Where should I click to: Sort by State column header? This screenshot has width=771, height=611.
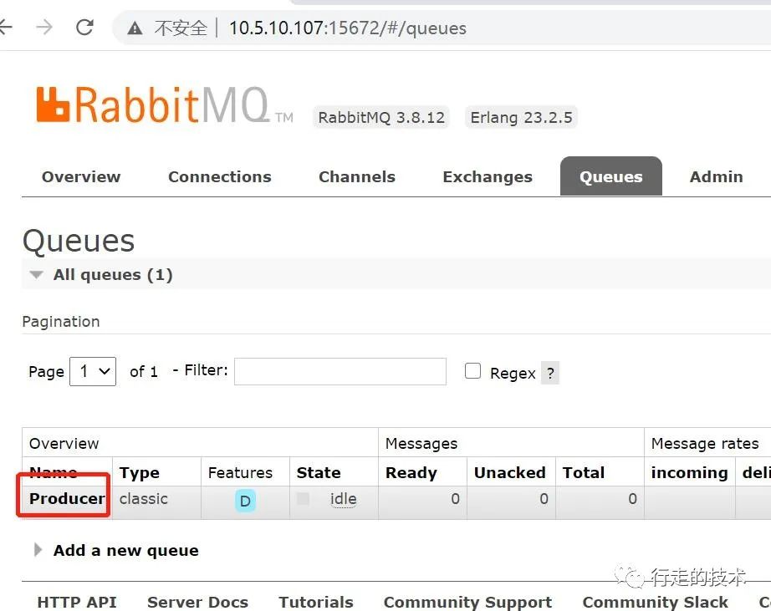[x=319, y=472]
